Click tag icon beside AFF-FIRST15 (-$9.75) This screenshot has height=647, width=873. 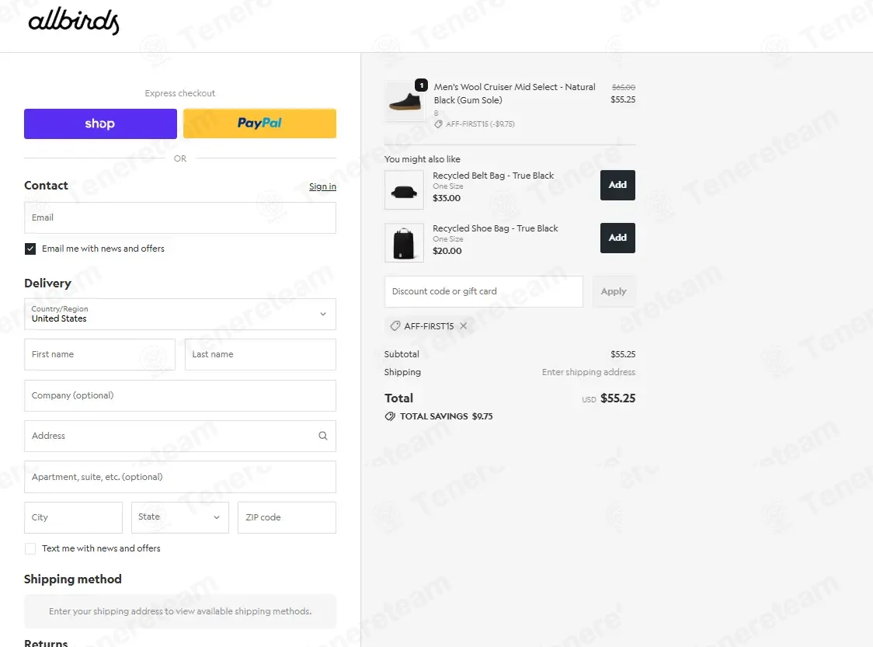coord(438,124)
